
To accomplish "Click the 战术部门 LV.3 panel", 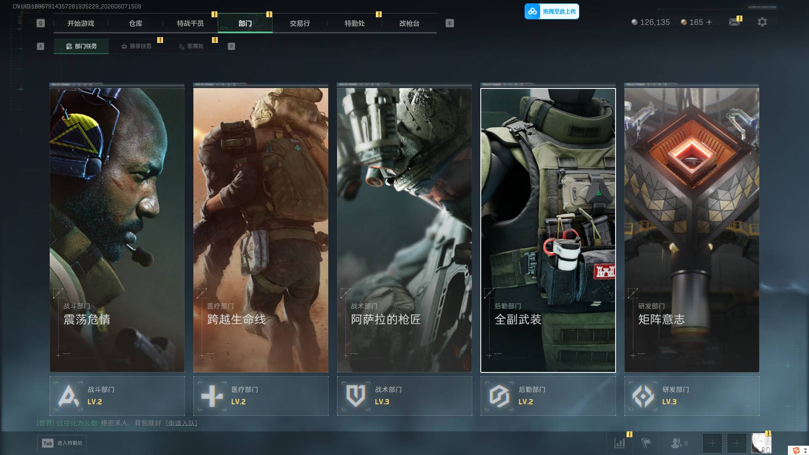I will tap(404, 396).
